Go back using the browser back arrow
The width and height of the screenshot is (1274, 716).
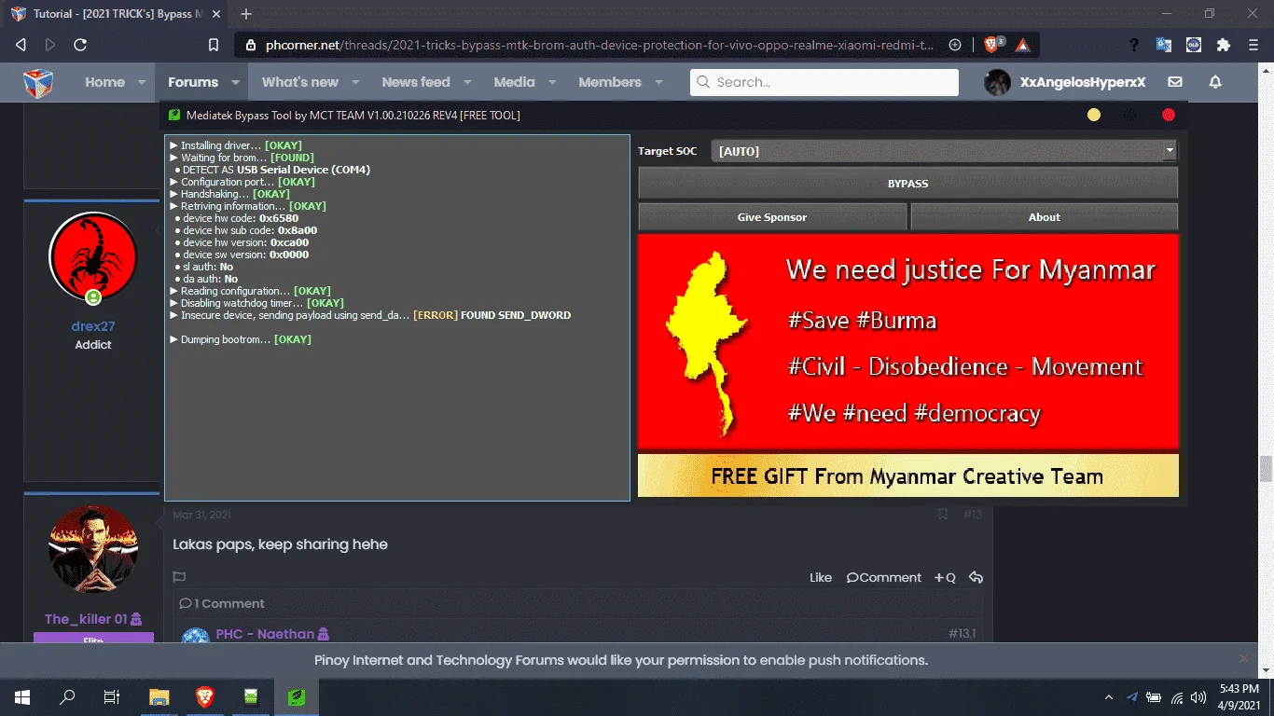(x=21, y=45)
